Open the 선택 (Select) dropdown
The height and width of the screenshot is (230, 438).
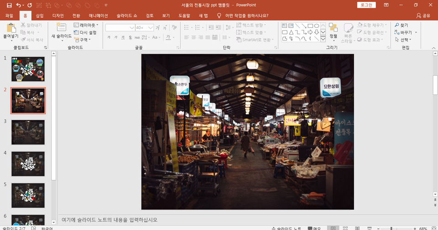pyautogui.click(x=403, y=40)
